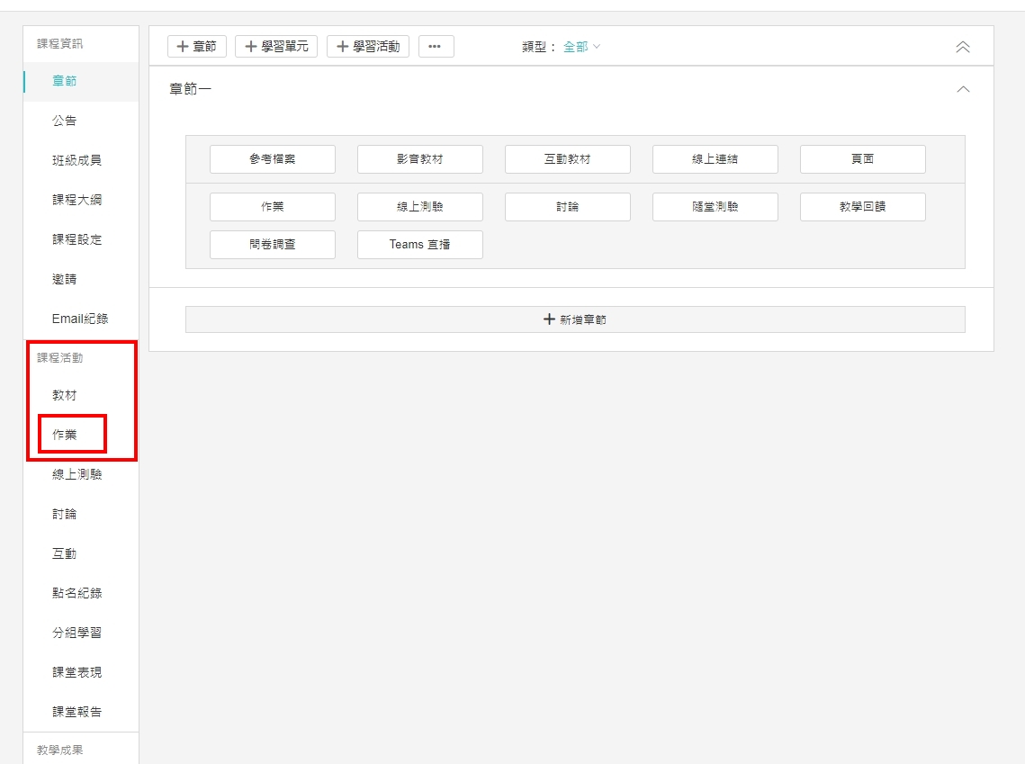This screenshot has width=1025, height=764.
Task: Choose 隨堂測驗 in chapter activity list
Action: pos(715,207)
